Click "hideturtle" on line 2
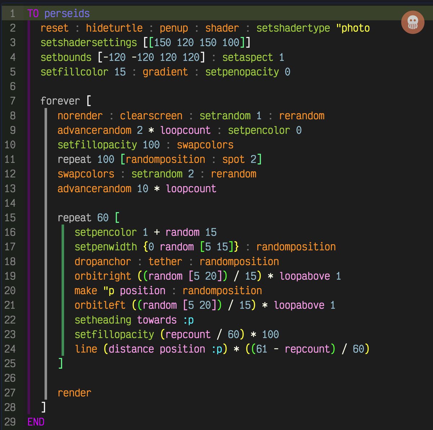This screenshot has width=433, height=430. pyautogui.click(x=114, y=28)
